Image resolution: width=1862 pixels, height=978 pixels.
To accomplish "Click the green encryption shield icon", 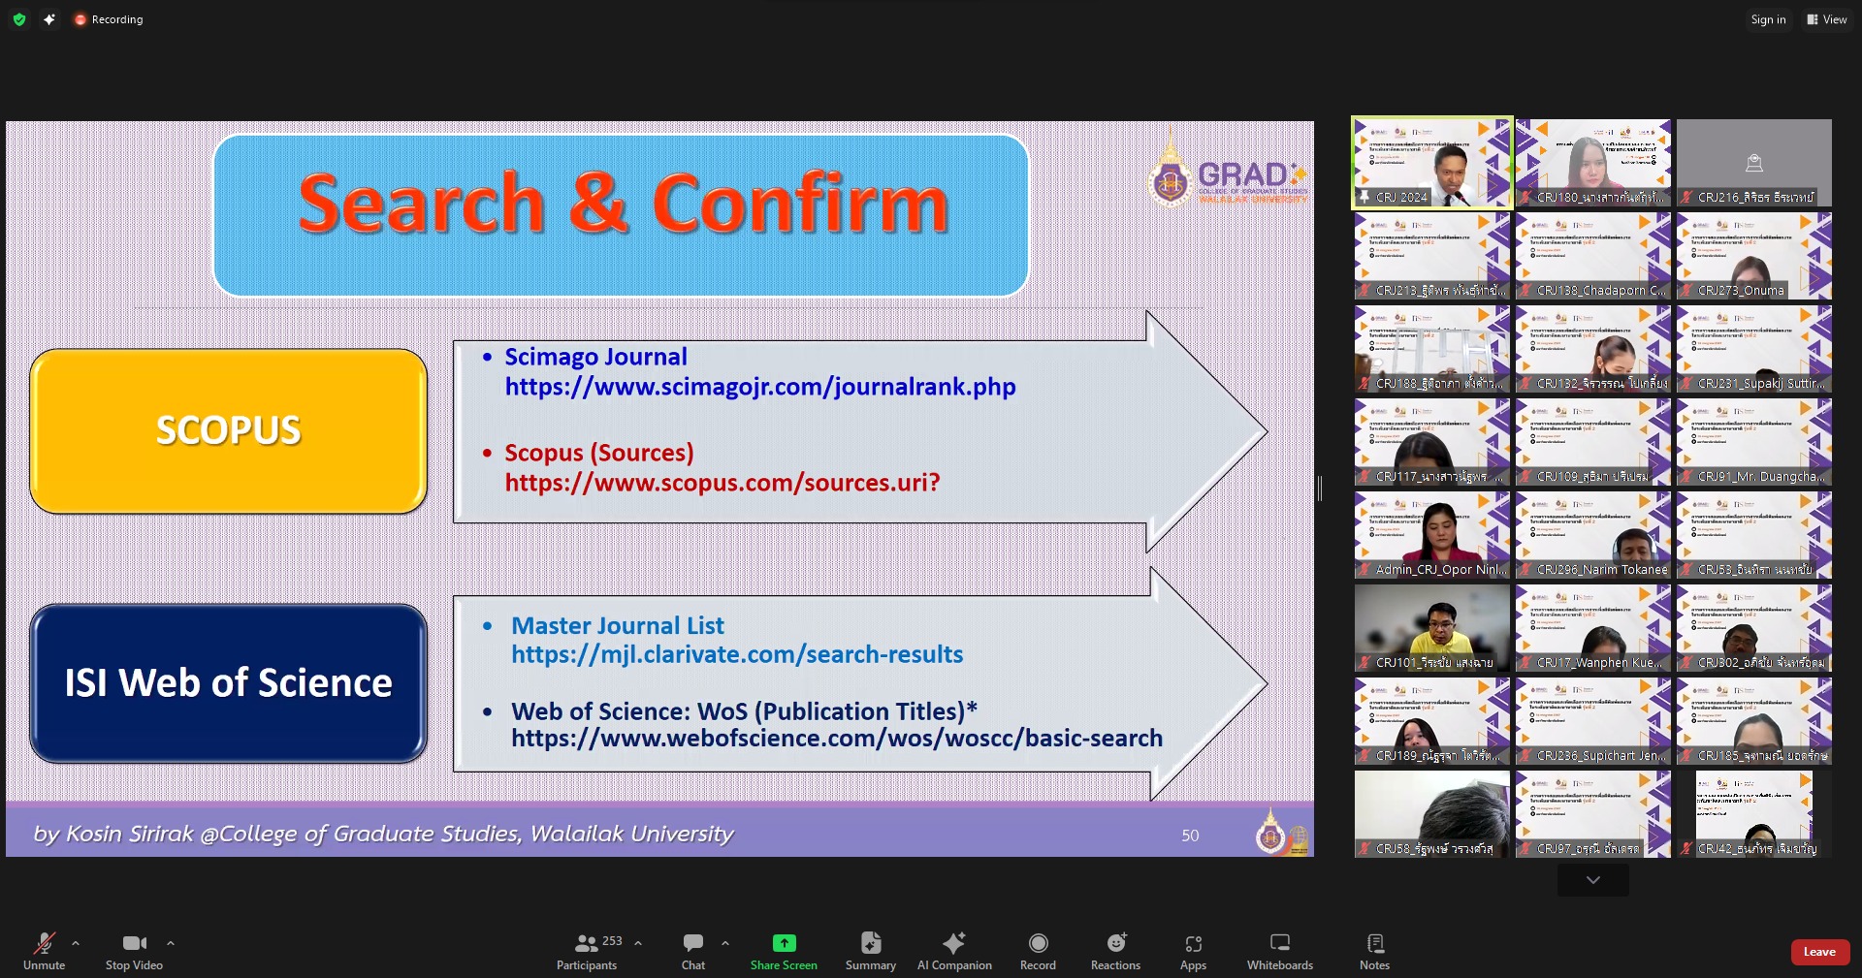I will click(x=19, y=19).
